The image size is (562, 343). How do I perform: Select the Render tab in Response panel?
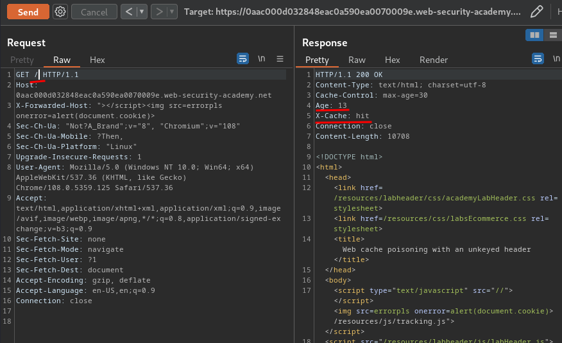point(433,60)
